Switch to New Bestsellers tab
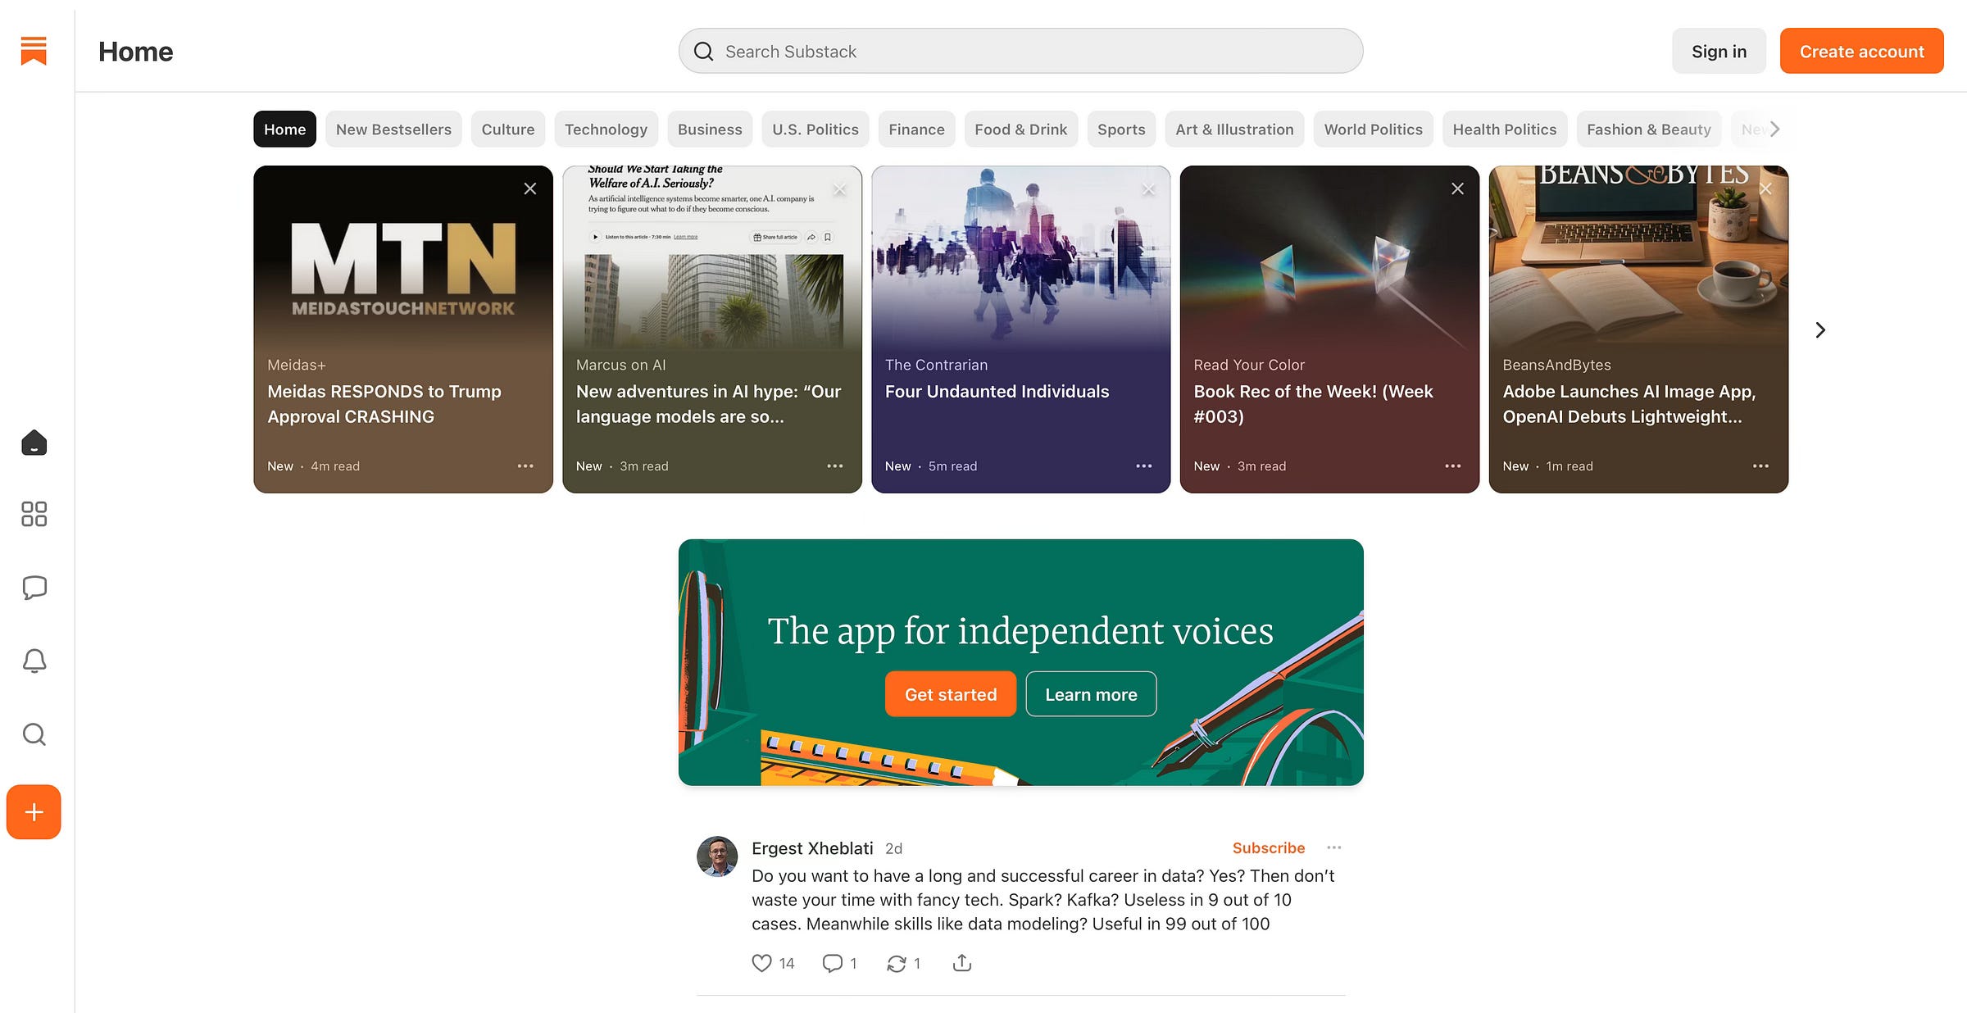 click(x=393, y=129)
